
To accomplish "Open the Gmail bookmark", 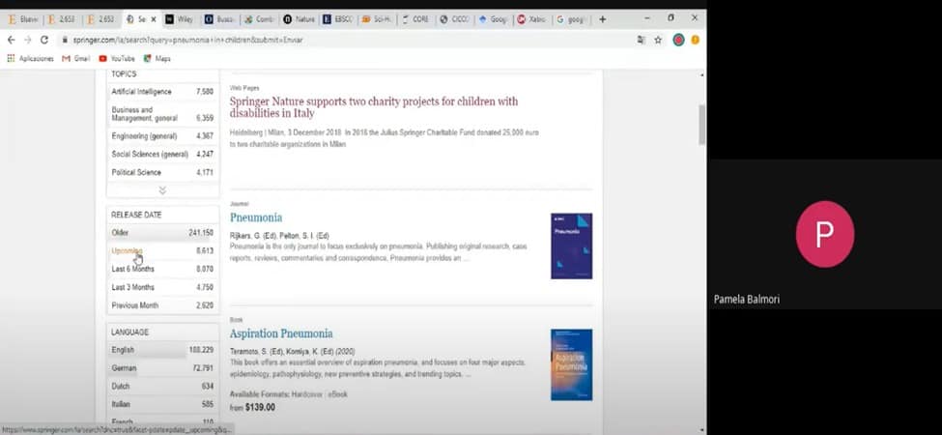I will coord(75,58).
